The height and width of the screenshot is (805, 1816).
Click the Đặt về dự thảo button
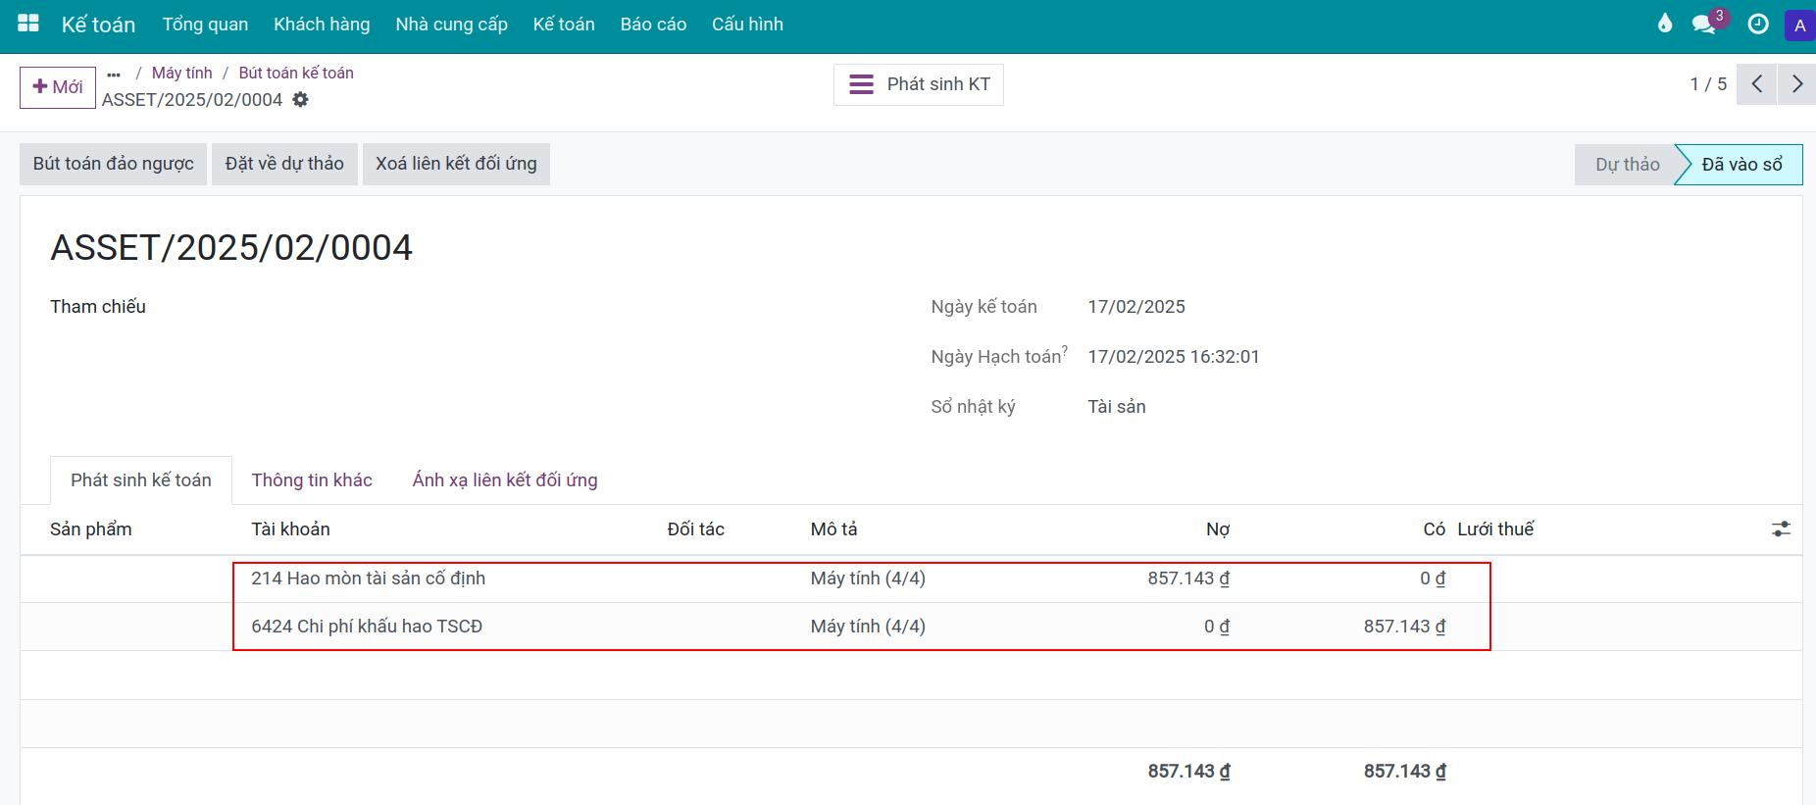(284, 164)
